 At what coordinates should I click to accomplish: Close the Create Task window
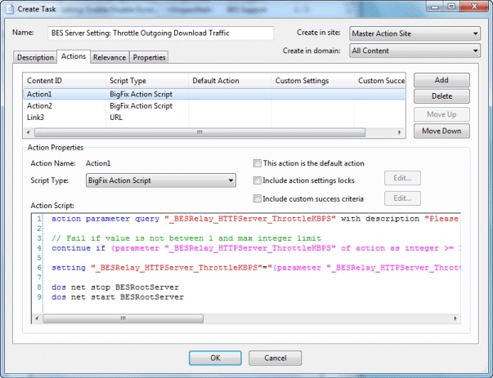474,7
